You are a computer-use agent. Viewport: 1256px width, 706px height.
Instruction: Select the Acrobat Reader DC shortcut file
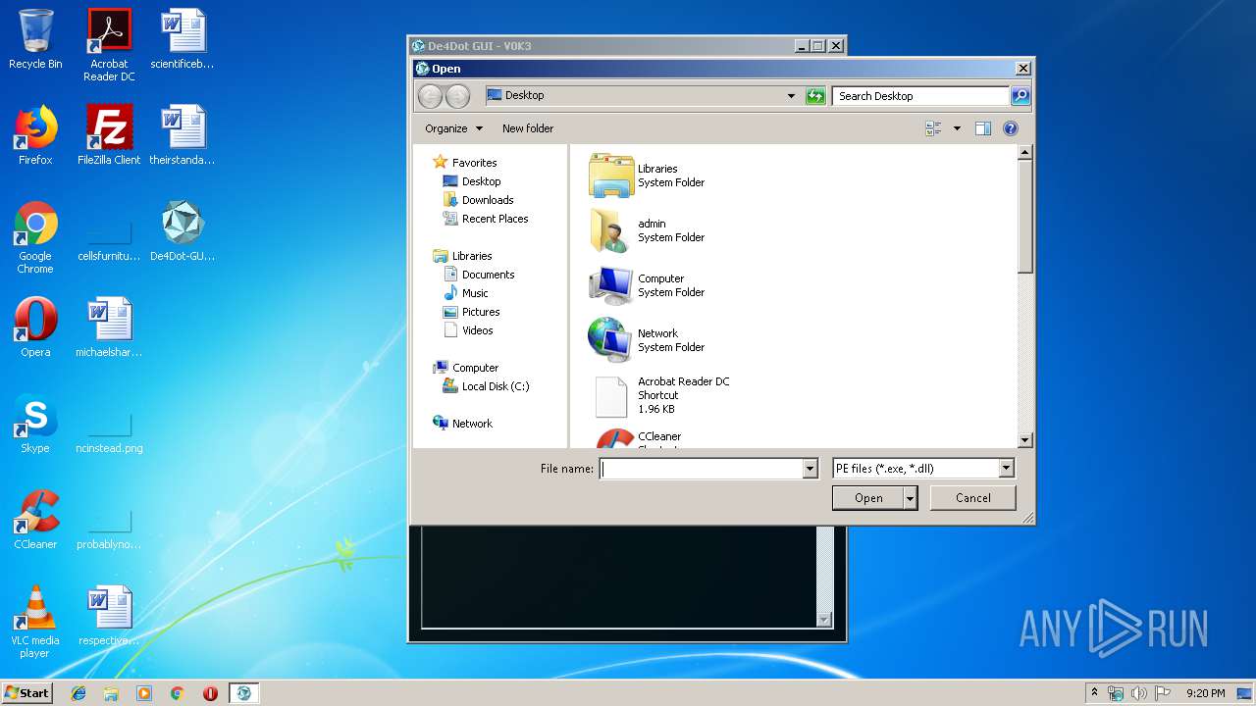[x=659, y=395]
